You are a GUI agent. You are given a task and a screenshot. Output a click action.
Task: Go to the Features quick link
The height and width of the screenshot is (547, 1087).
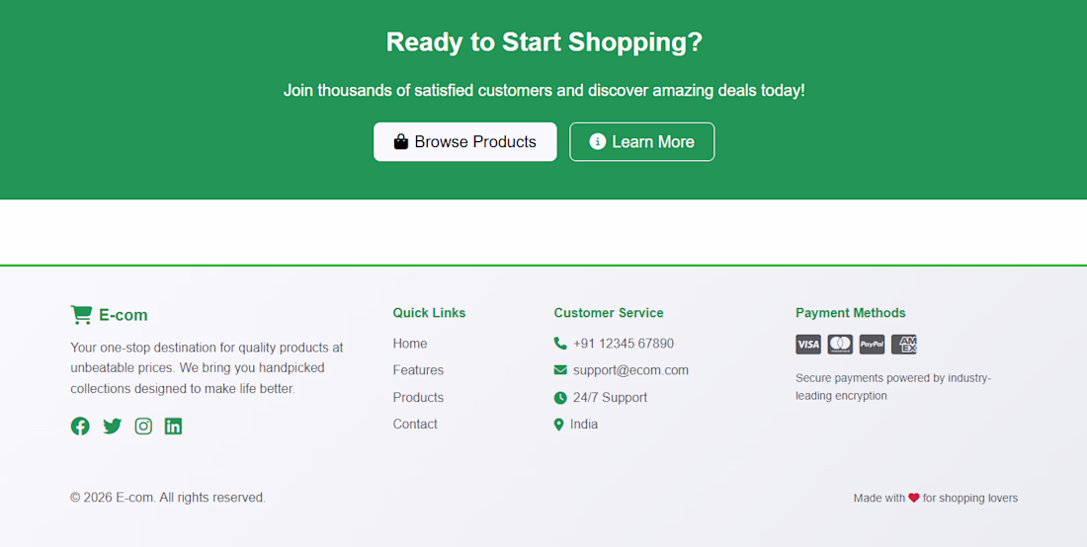point(418,370)
